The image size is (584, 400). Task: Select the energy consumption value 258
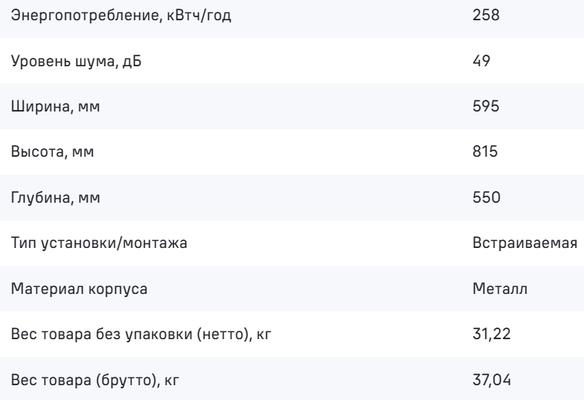coord(486,16)
